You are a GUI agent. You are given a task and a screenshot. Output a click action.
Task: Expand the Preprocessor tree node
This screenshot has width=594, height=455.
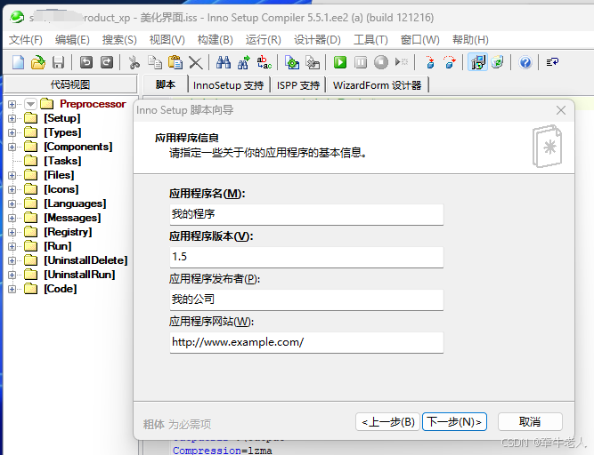click(12, 104)
